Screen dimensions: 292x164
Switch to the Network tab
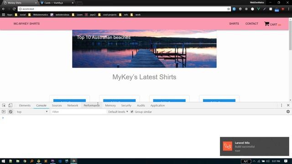click(x=73, y=105)
